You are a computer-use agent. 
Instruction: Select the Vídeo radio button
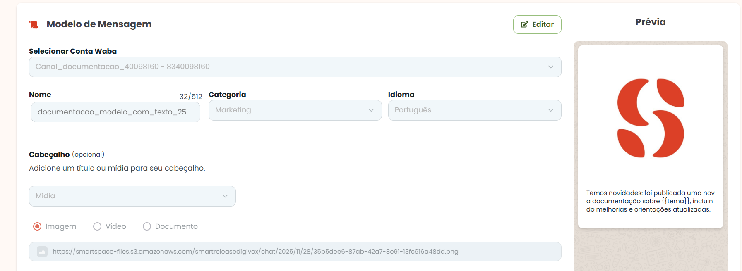[x=97, y=226]
